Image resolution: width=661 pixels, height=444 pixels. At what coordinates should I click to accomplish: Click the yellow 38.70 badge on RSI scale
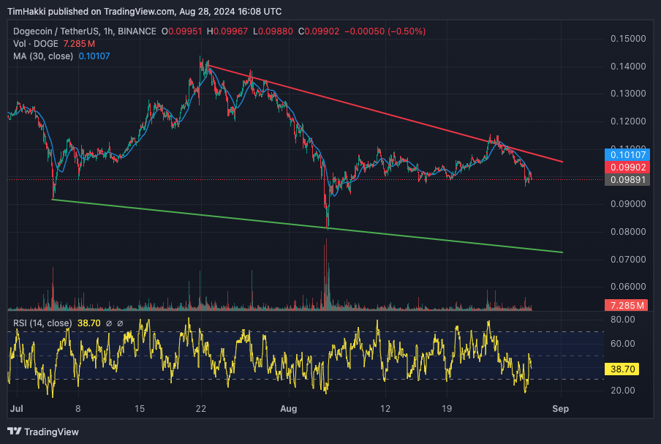[x=622, y=369]
